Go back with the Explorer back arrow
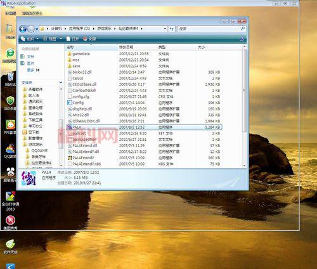This screenshot has width=317, height=269. pyautogui.click(x=23, y=29)
